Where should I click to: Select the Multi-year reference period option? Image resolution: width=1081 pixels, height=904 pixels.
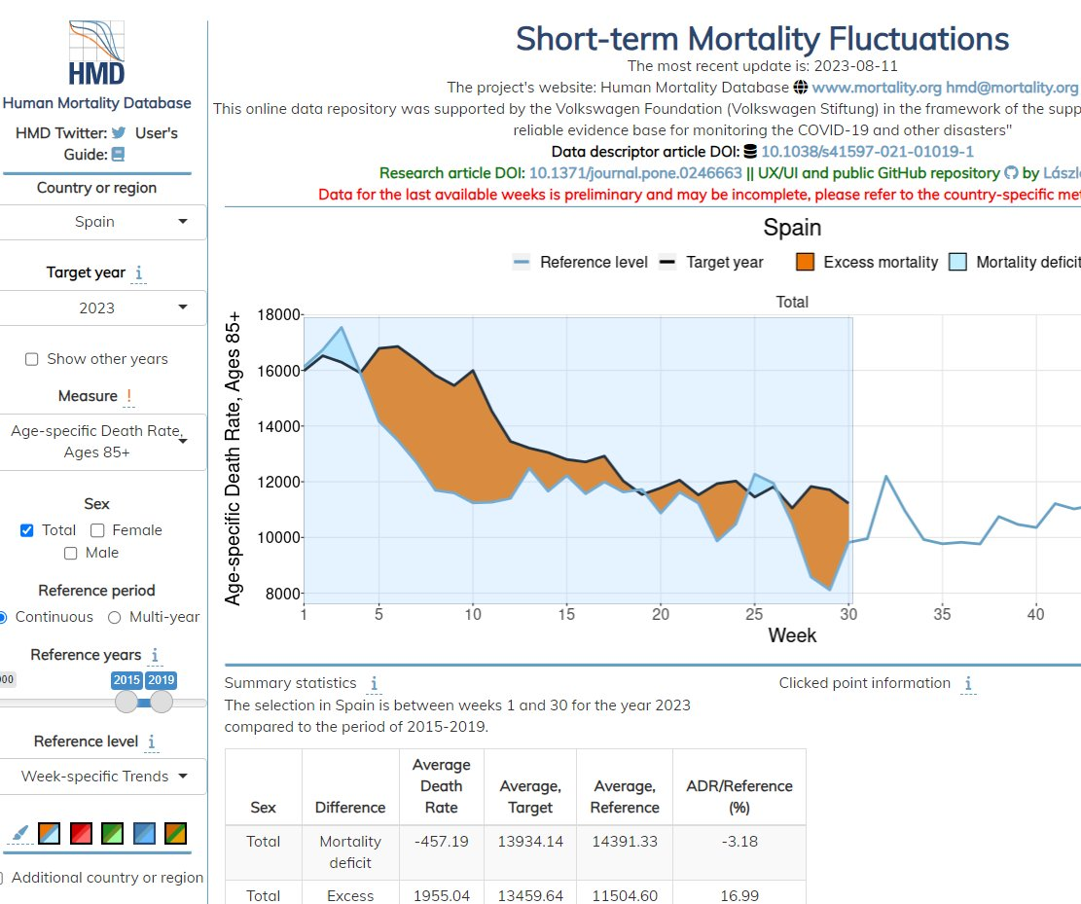coord(115,617)
